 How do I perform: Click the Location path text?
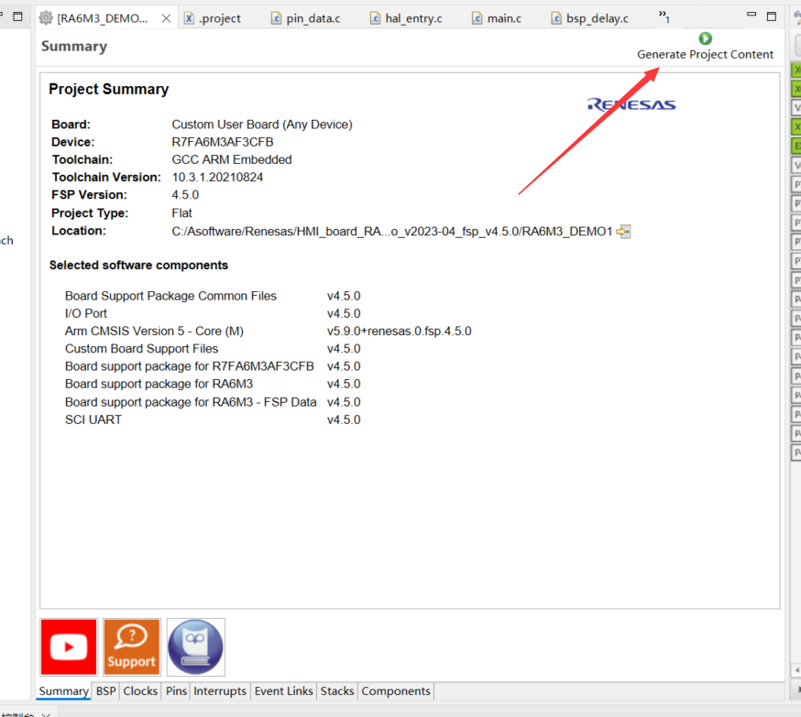click(392, 231)
